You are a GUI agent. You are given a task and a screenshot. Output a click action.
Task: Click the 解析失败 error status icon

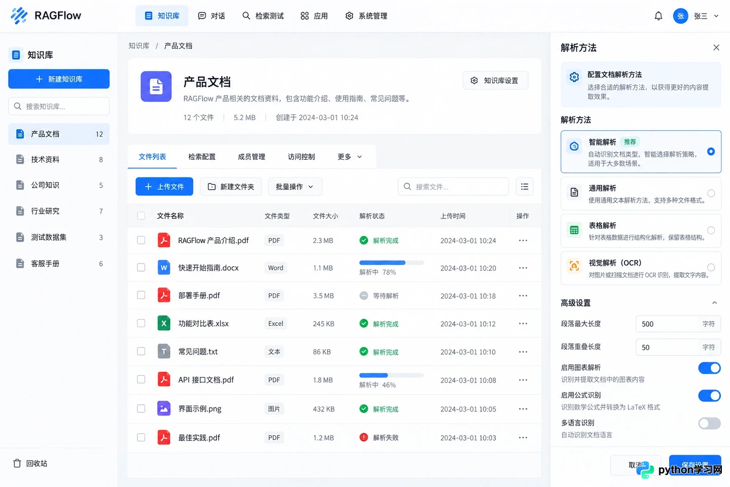[363, 437]
